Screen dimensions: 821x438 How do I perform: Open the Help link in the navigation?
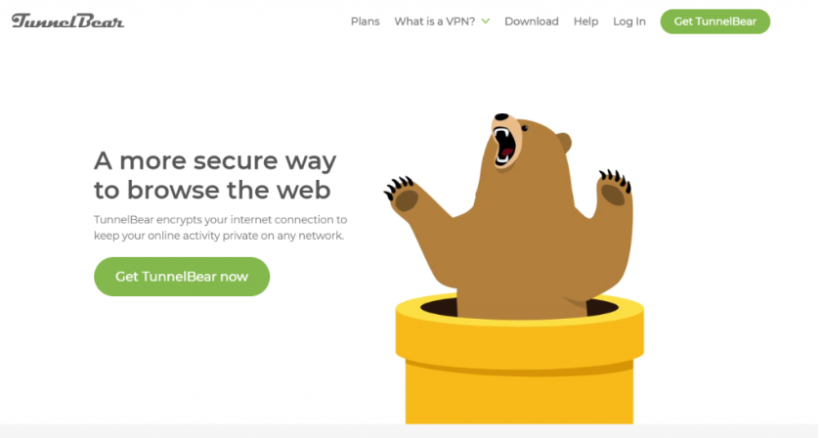pos(585,22)
